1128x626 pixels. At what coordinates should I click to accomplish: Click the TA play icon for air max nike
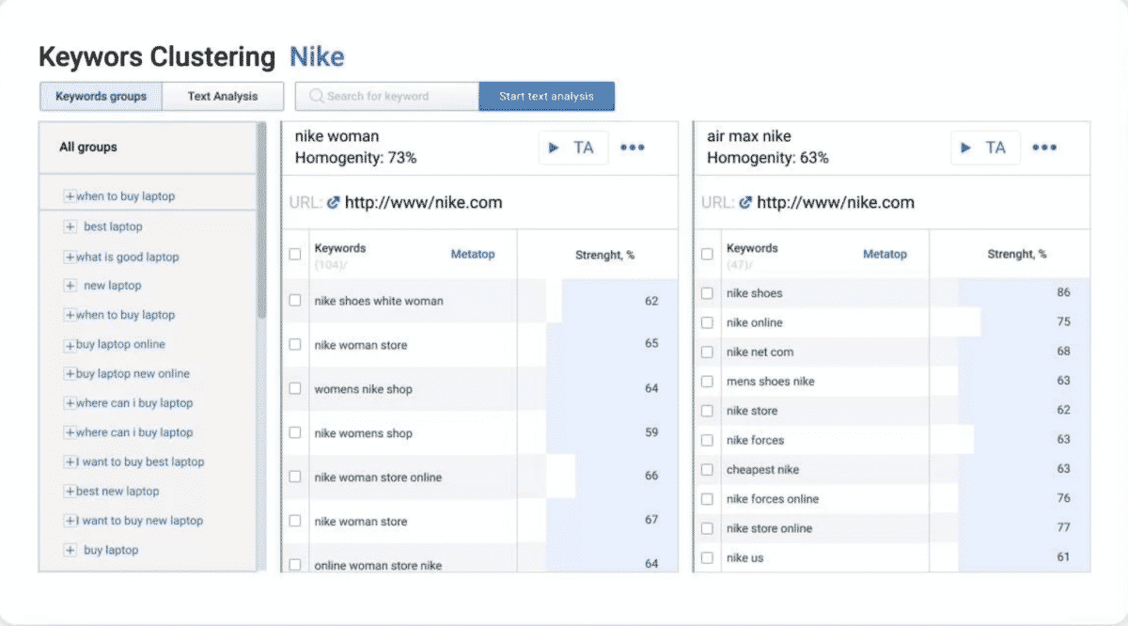coord(966,148)
